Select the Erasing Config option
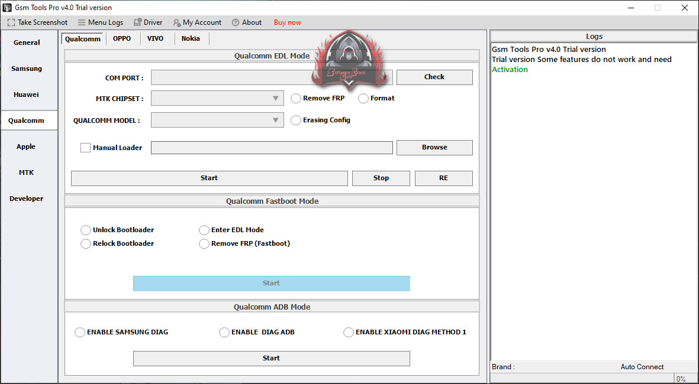The height and width of the screenshot is (384, 699). click(296, 120)
